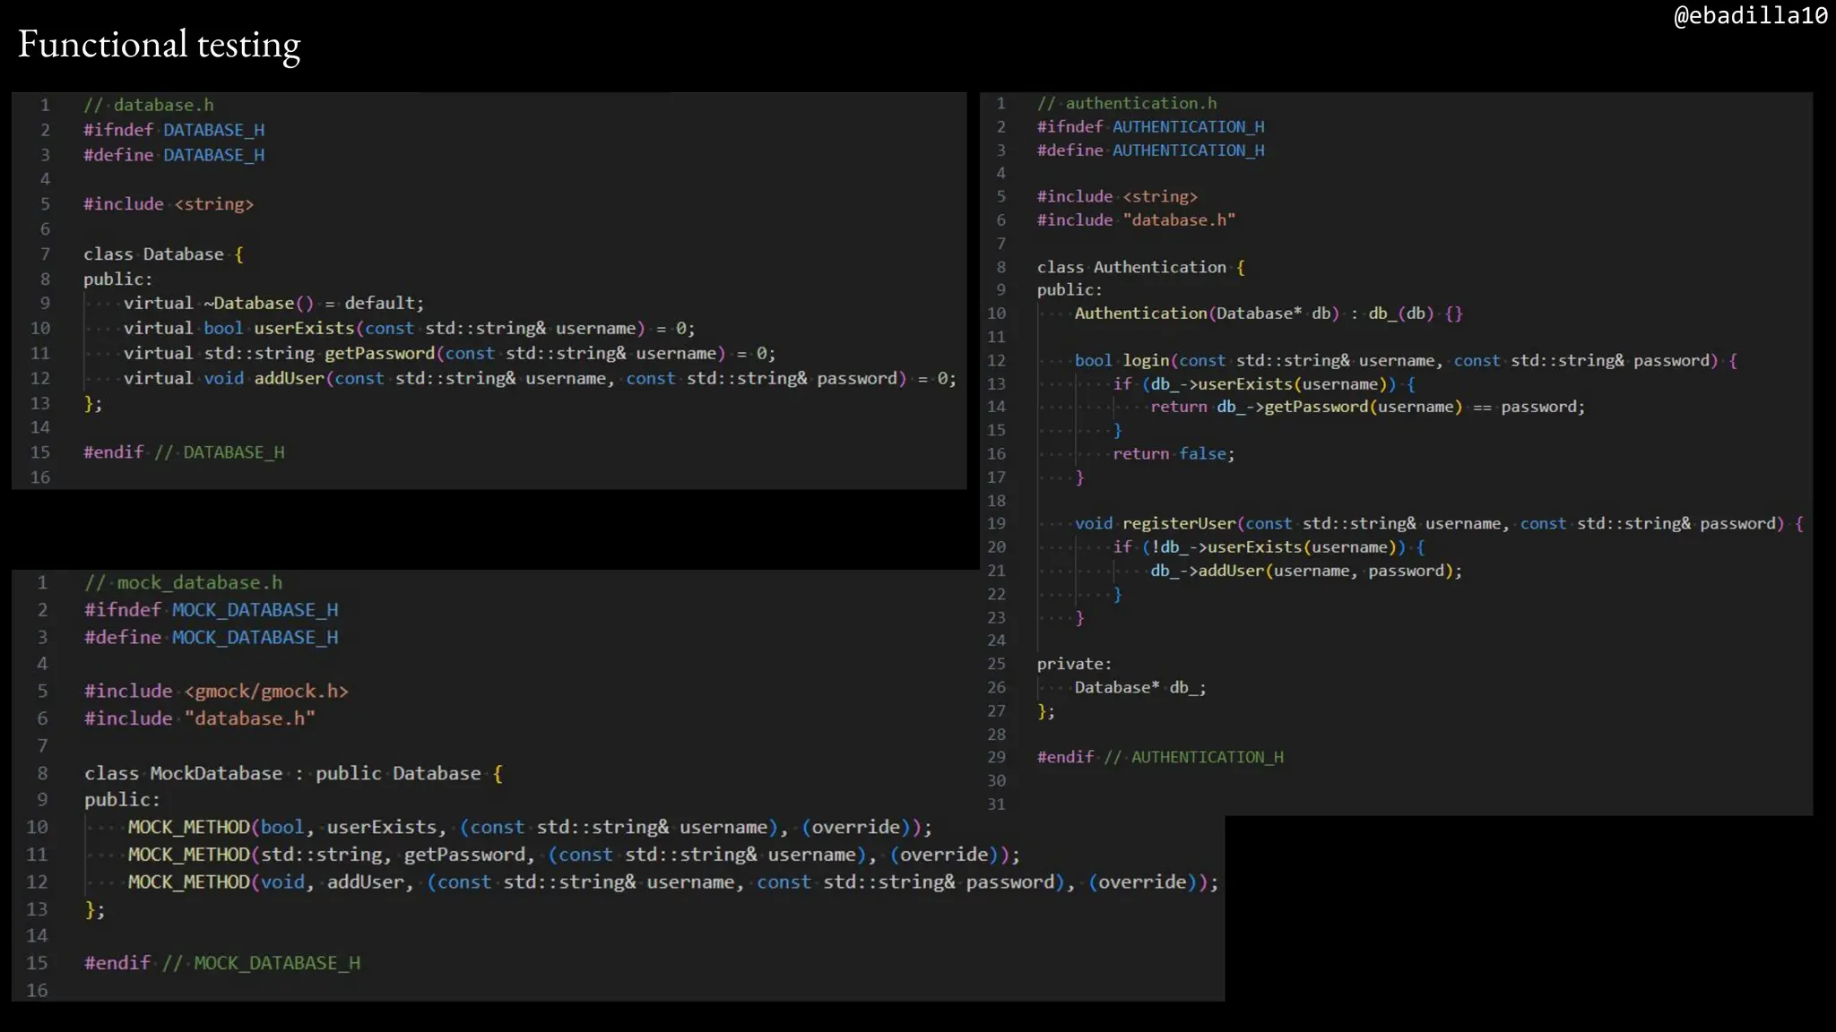1836x1032 pixels.
Task: Click '#endif // DATABASE_H' line
Action: point(184,452)
